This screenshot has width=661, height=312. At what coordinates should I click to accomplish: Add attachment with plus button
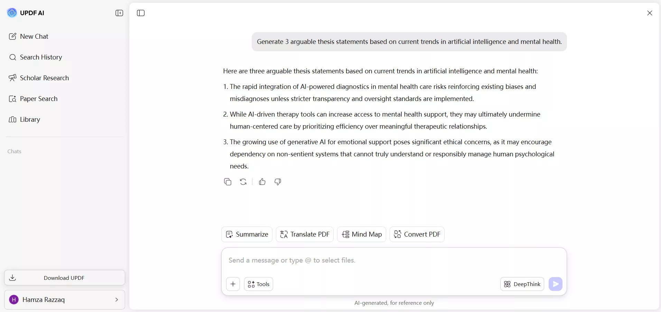click(233, 284)
